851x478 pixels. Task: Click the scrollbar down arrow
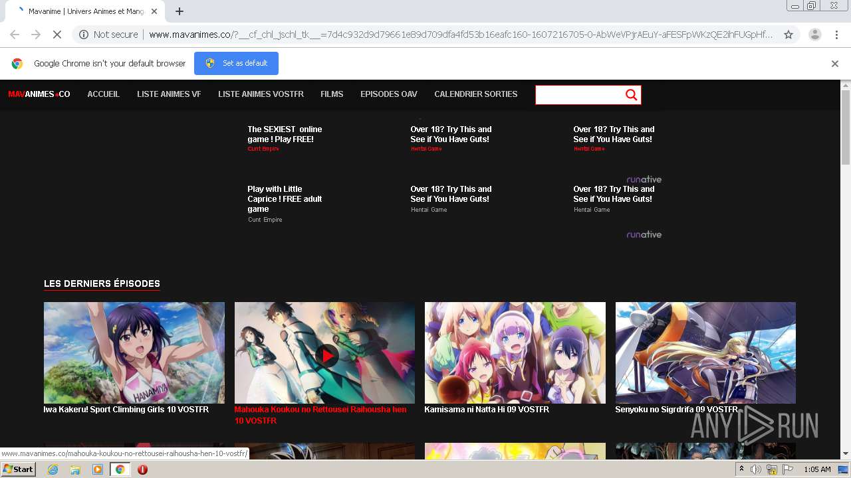click(x=846, y=454)
